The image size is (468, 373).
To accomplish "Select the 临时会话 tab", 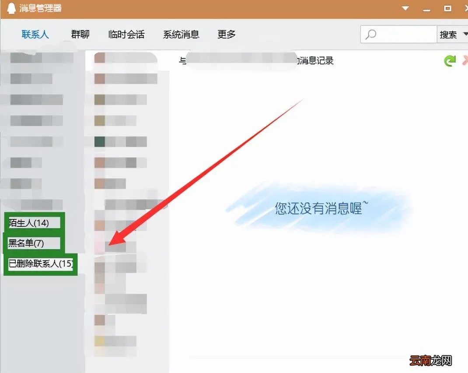I will click(126, 34).
